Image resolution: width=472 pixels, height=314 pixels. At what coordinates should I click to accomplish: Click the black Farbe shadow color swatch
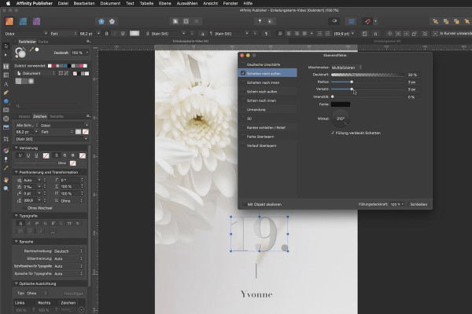[x=341, y=104]
